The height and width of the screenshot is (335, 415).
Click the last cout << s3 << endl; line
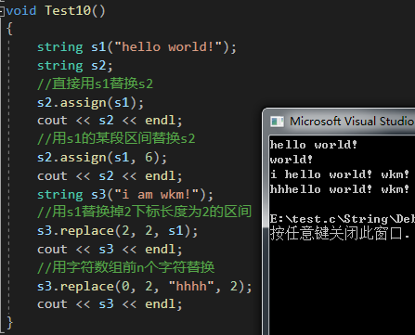click(110, 304)
